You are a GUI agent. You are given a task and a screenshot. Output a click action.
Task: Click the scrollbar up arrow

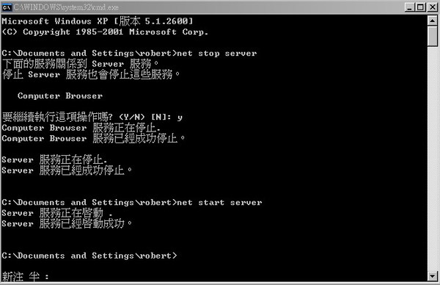point(433,21)
